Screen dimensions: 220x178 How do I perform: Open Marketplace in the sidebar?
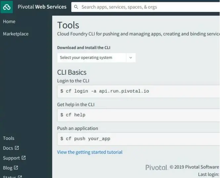coord(16,34)
